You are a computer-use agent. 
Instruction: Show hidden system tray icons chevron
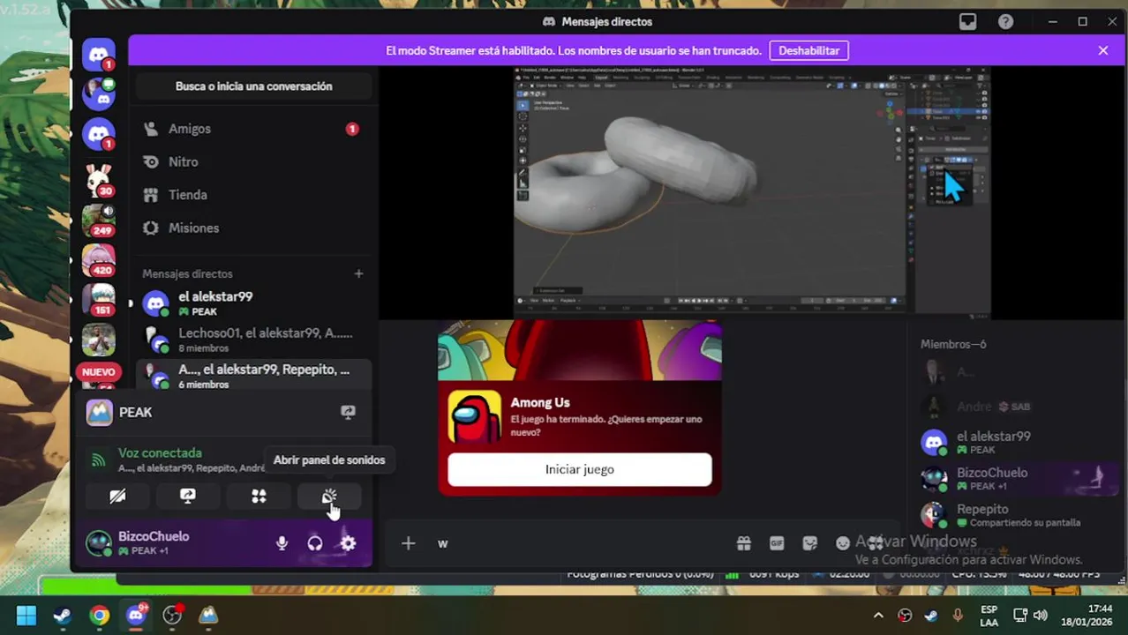(x=878, y=616)
